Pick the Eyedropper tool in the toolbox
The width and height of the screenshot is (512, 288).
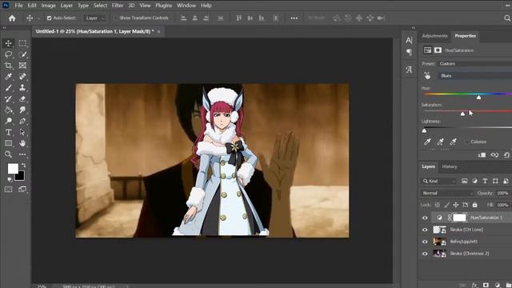click(x=9, y=77)
